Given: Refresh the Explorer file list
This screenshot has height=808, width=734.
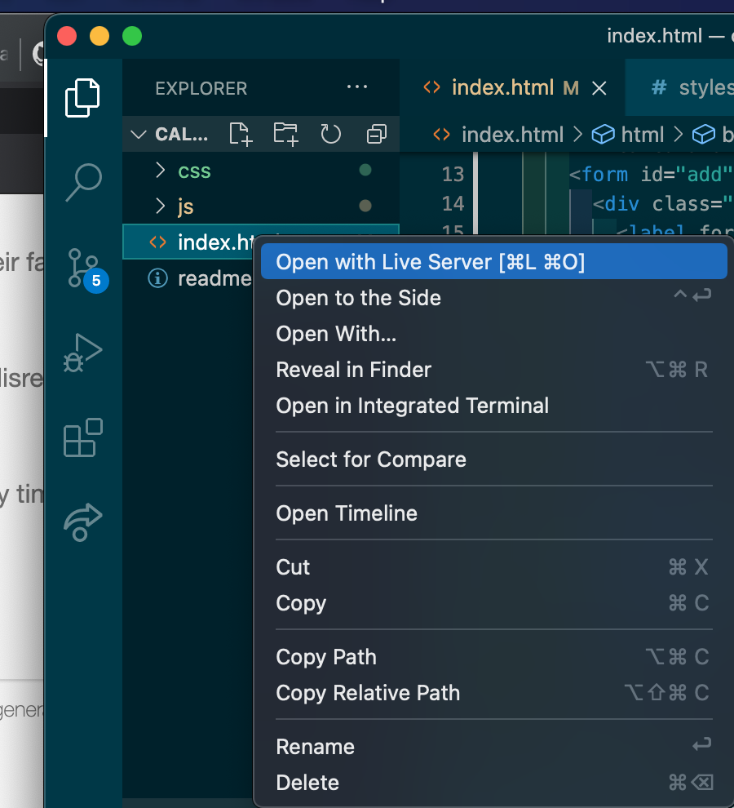Looking at the screenshot, I should pos(330,134).
